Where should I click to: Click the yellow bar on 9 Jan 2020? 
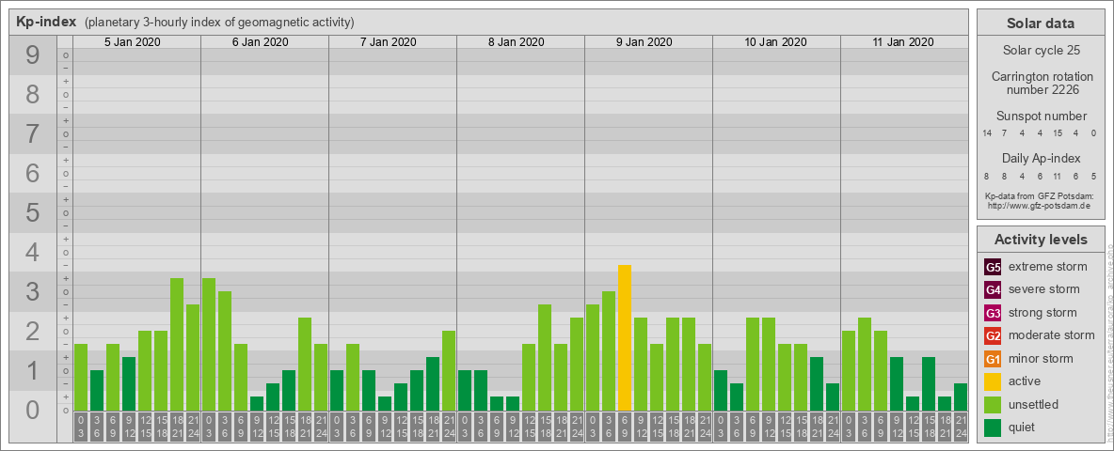pos(624,338)
